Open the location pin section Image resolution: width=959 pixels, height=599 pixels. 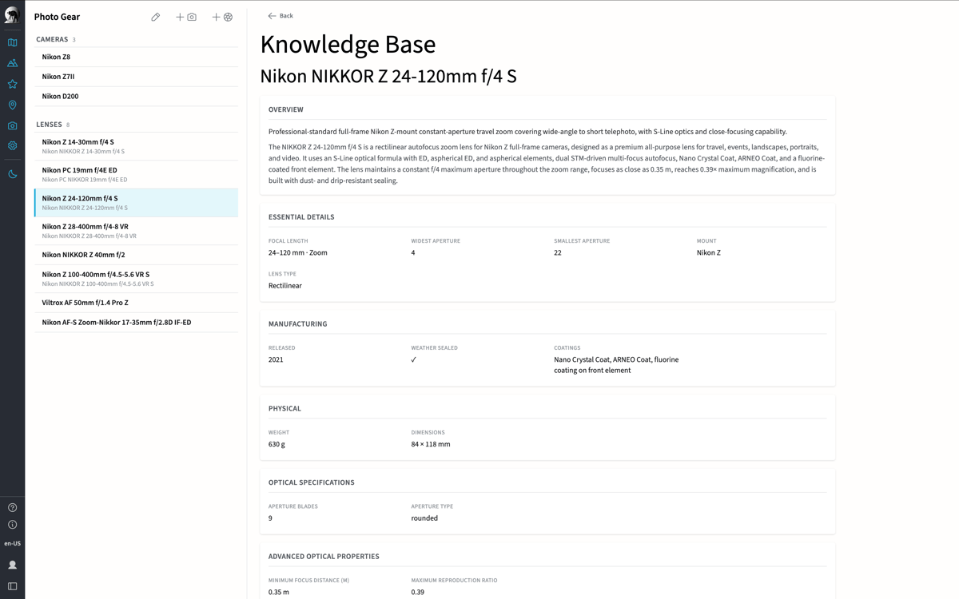pyautogui.click(x=12, y=105)
